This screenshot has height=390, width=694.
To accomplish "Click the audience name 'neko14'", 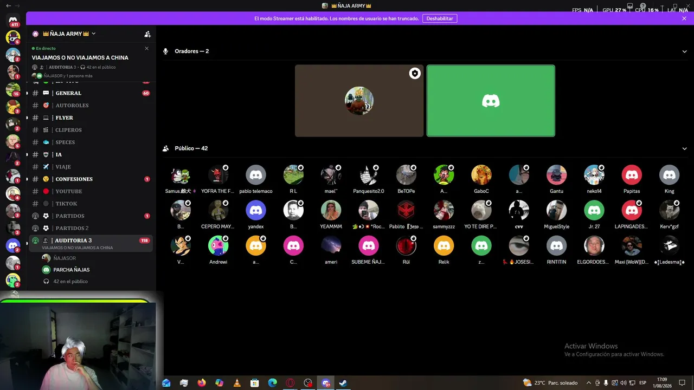I will click(594, 191).
